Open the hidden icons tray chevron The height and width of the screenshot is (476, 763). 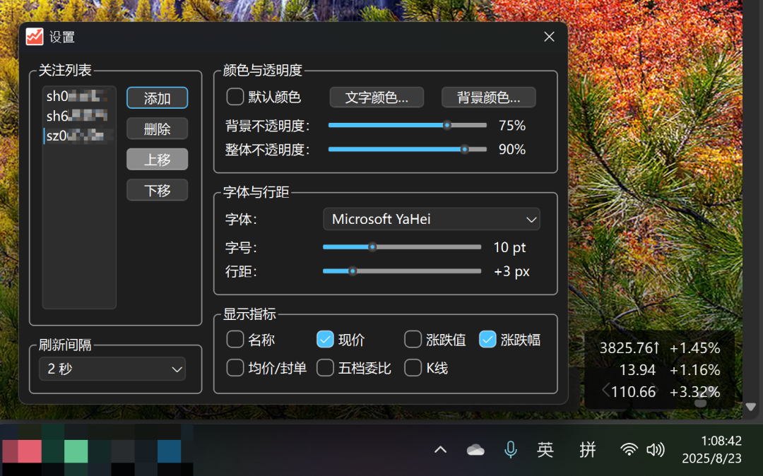coord(440,450)
